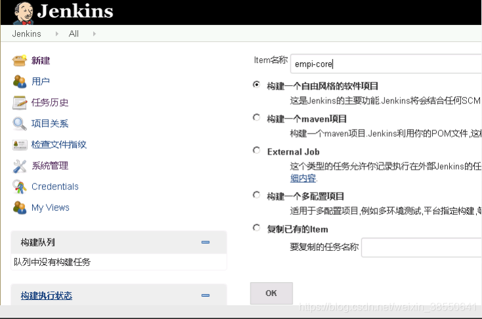Image resolution: width=482 pixels, height=319 pixels.
Task: Select 复制已有的Item radio button
Action: pyautogui.click(x=256, y=228)
